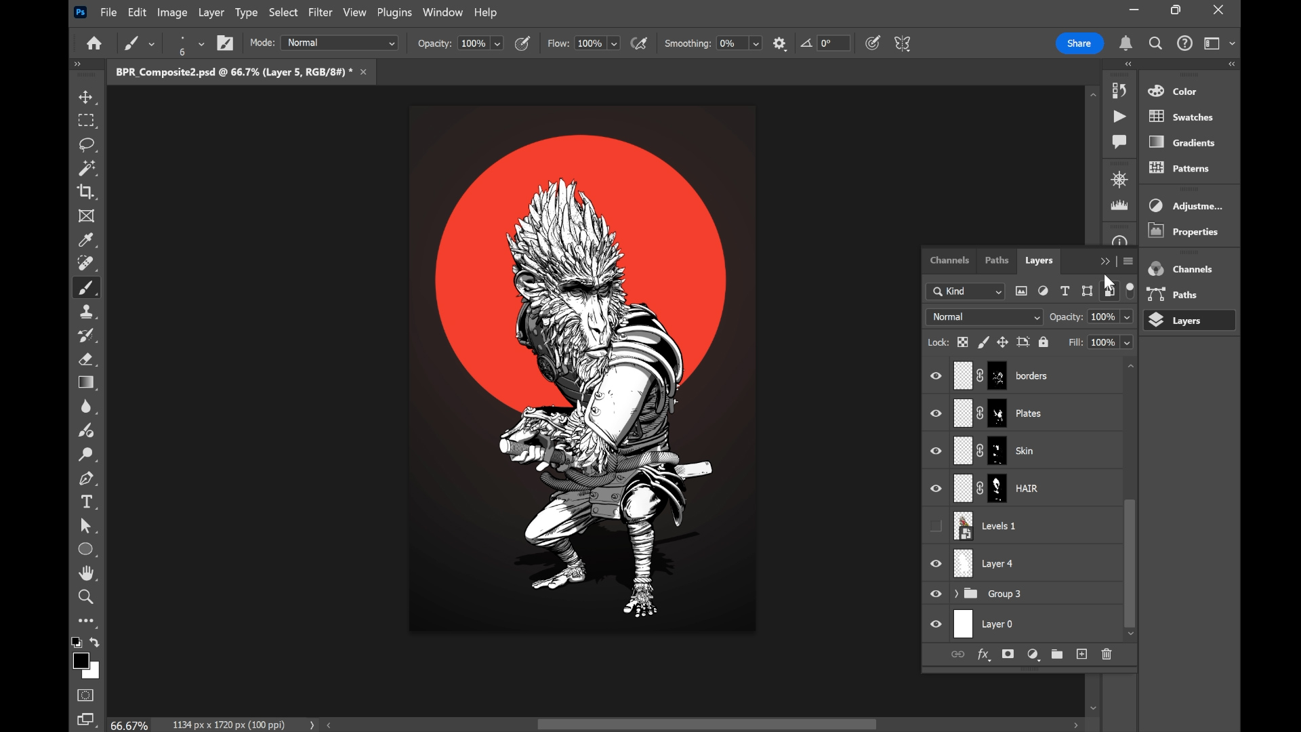Select the Gradient tool

[86, 383]
